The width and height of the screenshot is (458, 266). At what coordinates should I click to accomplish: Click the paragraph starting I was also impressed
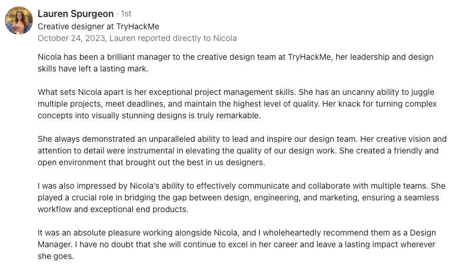pyautogui.click(x=242, y=197)
